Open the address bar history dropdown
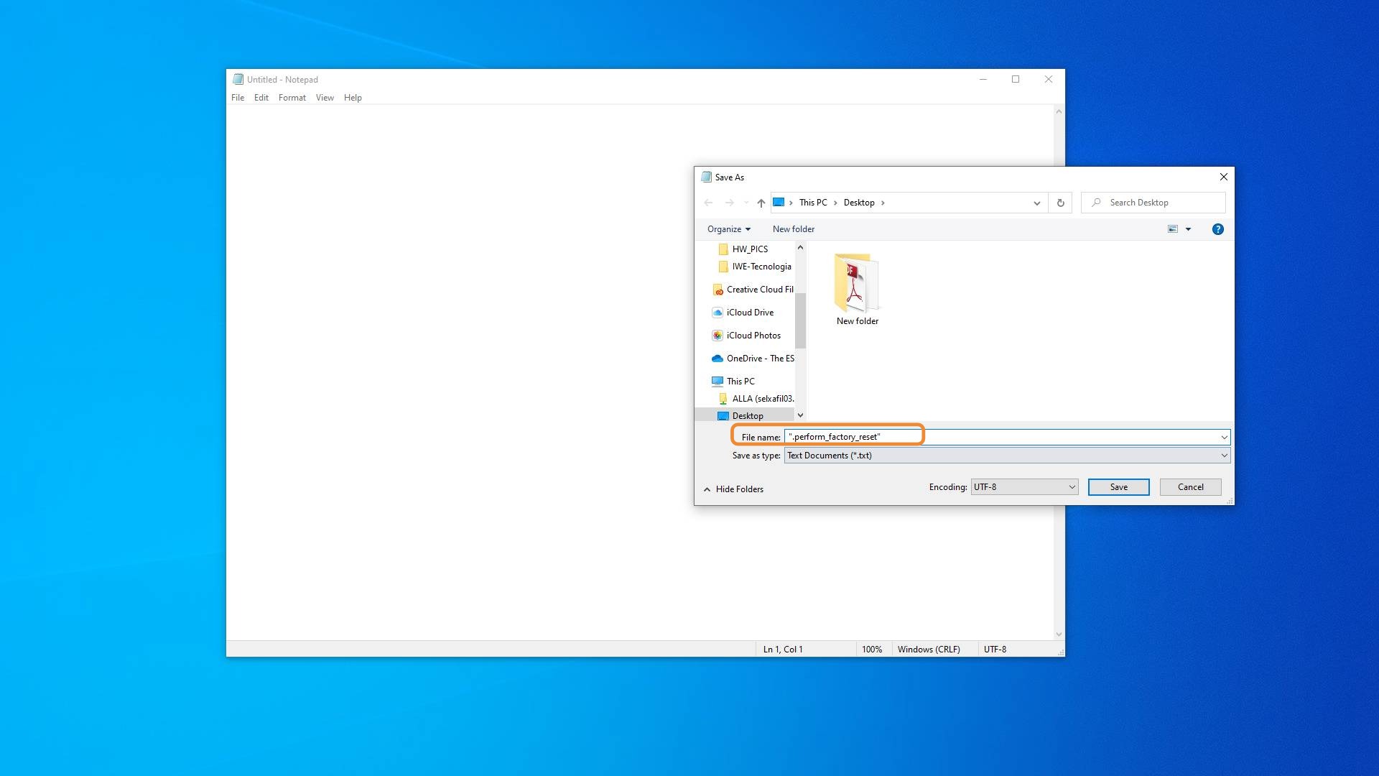This screenshot has width=1379, height=776. click(1036, 203)
